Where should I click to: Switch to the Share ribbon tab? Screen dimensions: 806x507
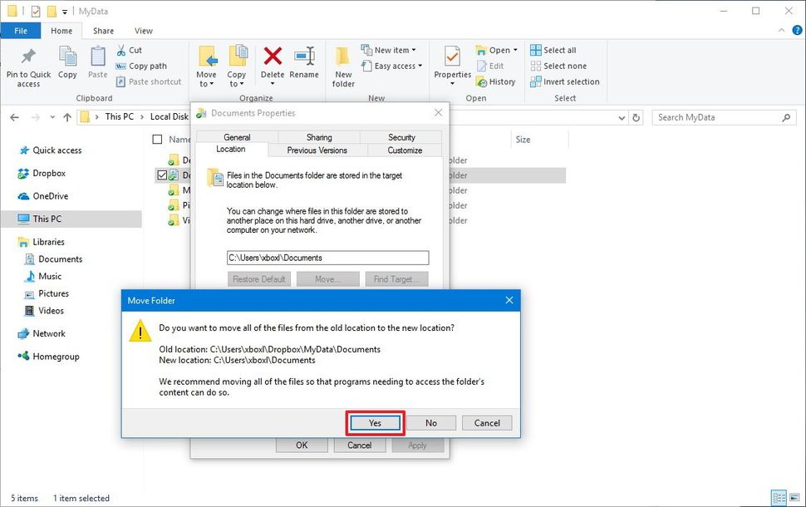103,30
